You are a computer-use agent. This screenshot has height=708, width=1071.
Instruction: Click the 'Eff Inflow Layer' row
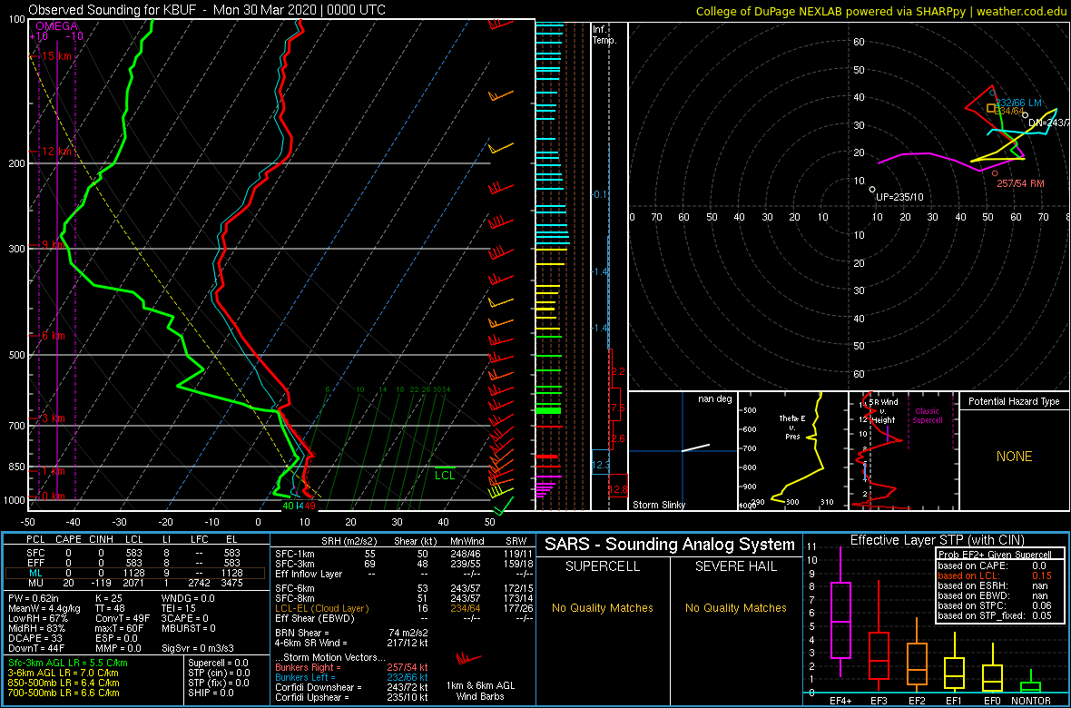[403, 573]
